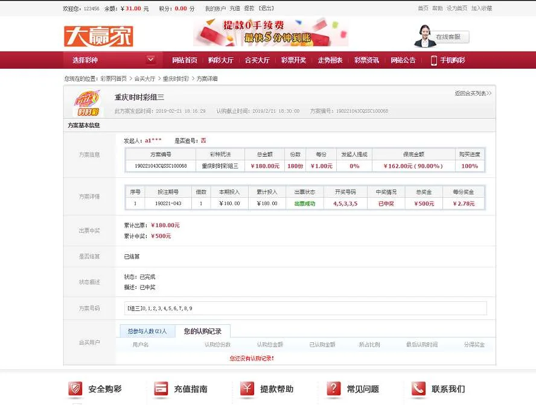
Task: Click the 提款帮助 yen icon
Action: pos(247,389)
